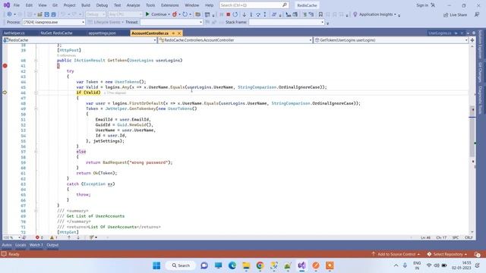The width and height of the screenshot is (486, 273).
Task: Toggle a bookmark with the bookmark icon
Action: tap(320, 14)
